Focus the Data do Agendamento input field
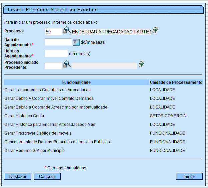The height and width of the screenshot is (188, 208). (58, 42)
